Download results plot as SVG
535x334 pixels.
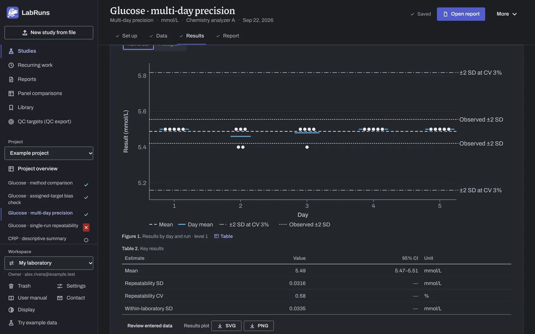coord(226,326)
